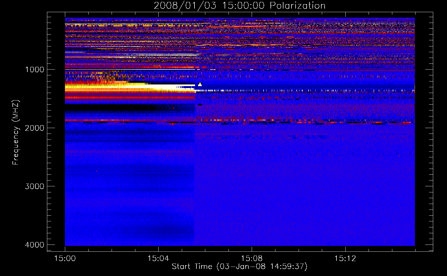Viewport: 447px width, 276px height.
Task: Click the plot title '2008/01/03 15:00:00 Polarization'
Action: click(x=240, y=6)
